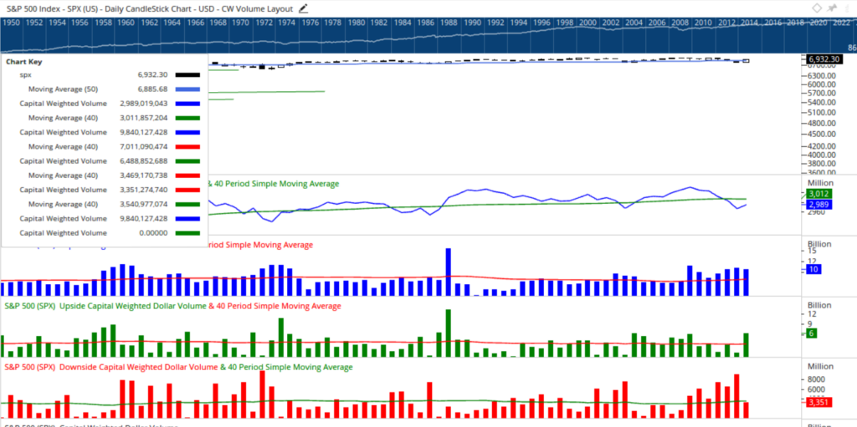Click the blue 10 value tag on volume axis
Viewport: 857px width, 427px height.
(814, 269)
